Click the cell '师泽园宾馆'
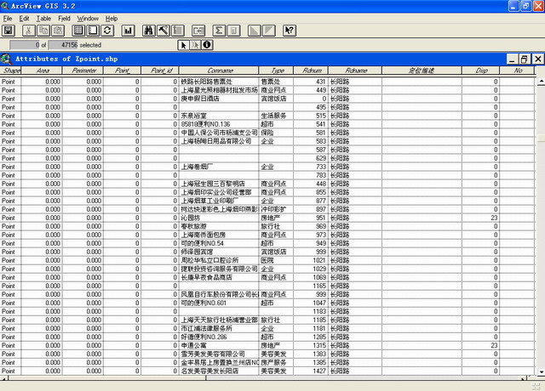Viewport: 545px width, 391px height. point(219,252)
